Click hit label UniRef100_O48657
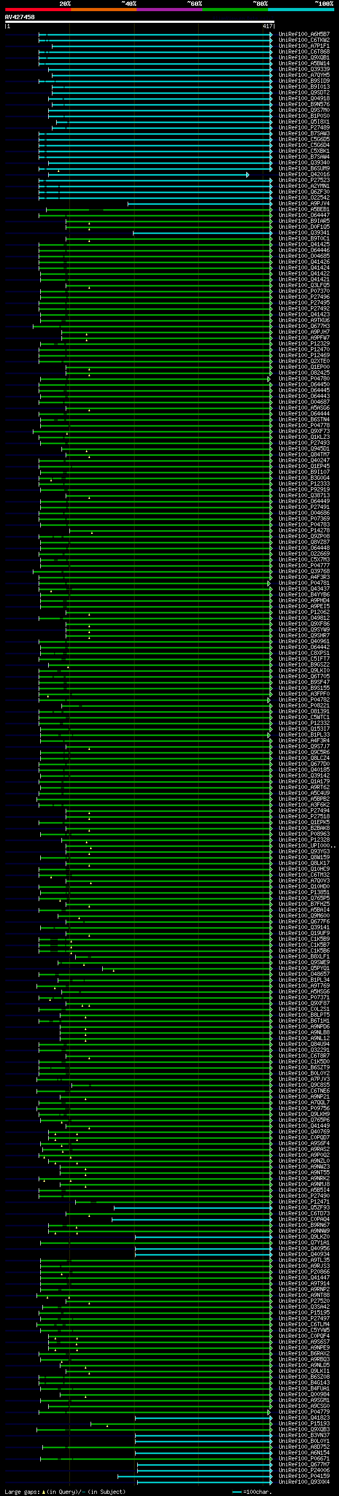The height and width of the screenshot is (1496, 339). [x=304, y=974]
